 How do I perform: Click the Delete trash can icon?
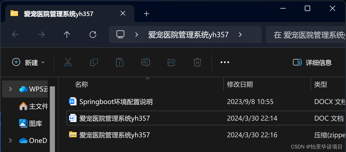tap(197, 62)
